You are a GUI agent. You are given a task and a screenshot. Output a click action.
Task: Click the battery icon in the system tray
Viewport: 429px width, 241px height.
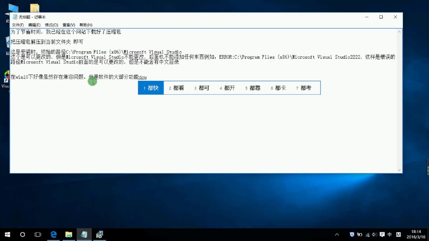[360, 235]
